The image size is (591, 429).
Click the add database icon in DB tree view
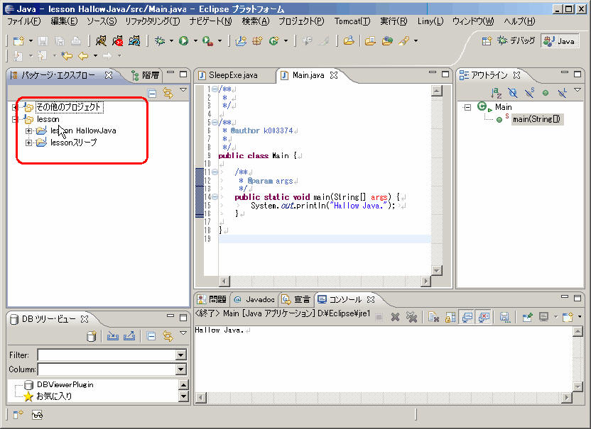(91, 336)
